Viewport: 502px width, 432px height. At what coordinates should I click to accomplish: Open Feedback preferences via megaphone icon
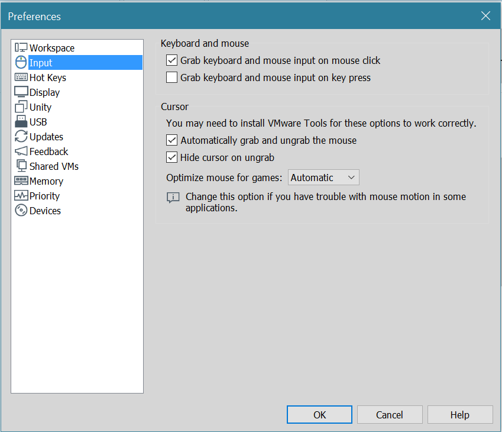click(x=21, y=151)
